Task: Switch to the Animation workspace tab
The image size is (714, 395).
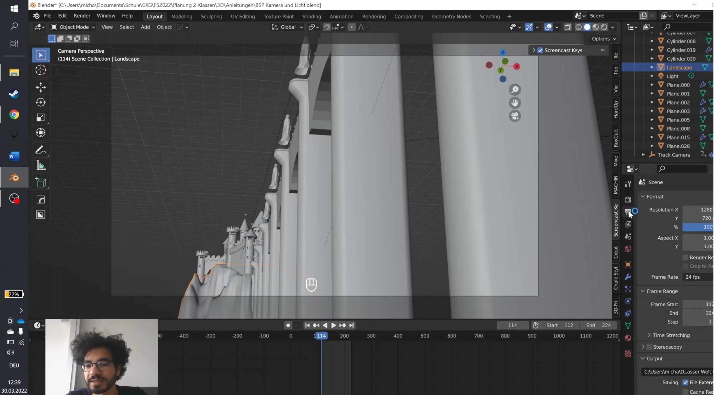Action: point(342,16)
